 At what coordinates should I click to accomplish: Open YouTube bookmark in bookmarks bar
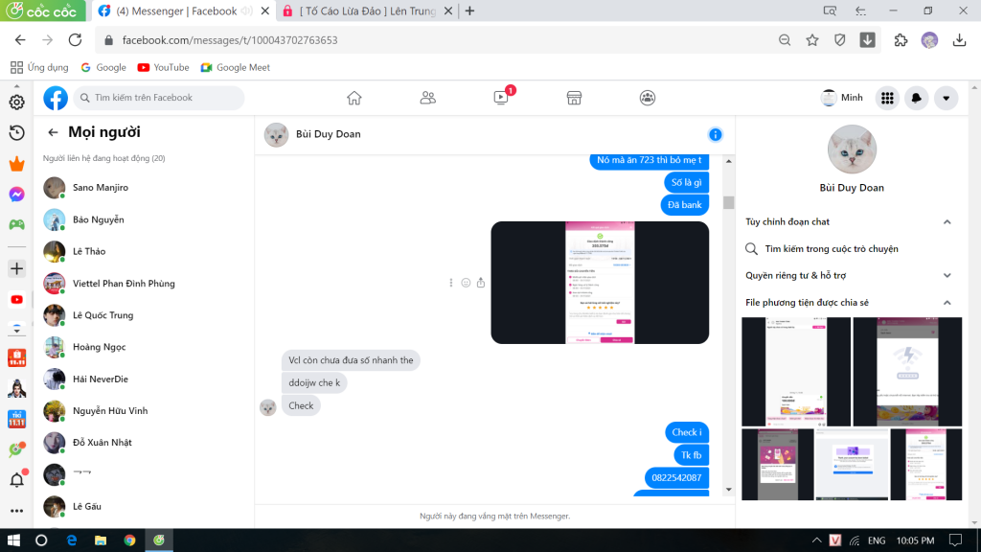(x=163, y=67)
